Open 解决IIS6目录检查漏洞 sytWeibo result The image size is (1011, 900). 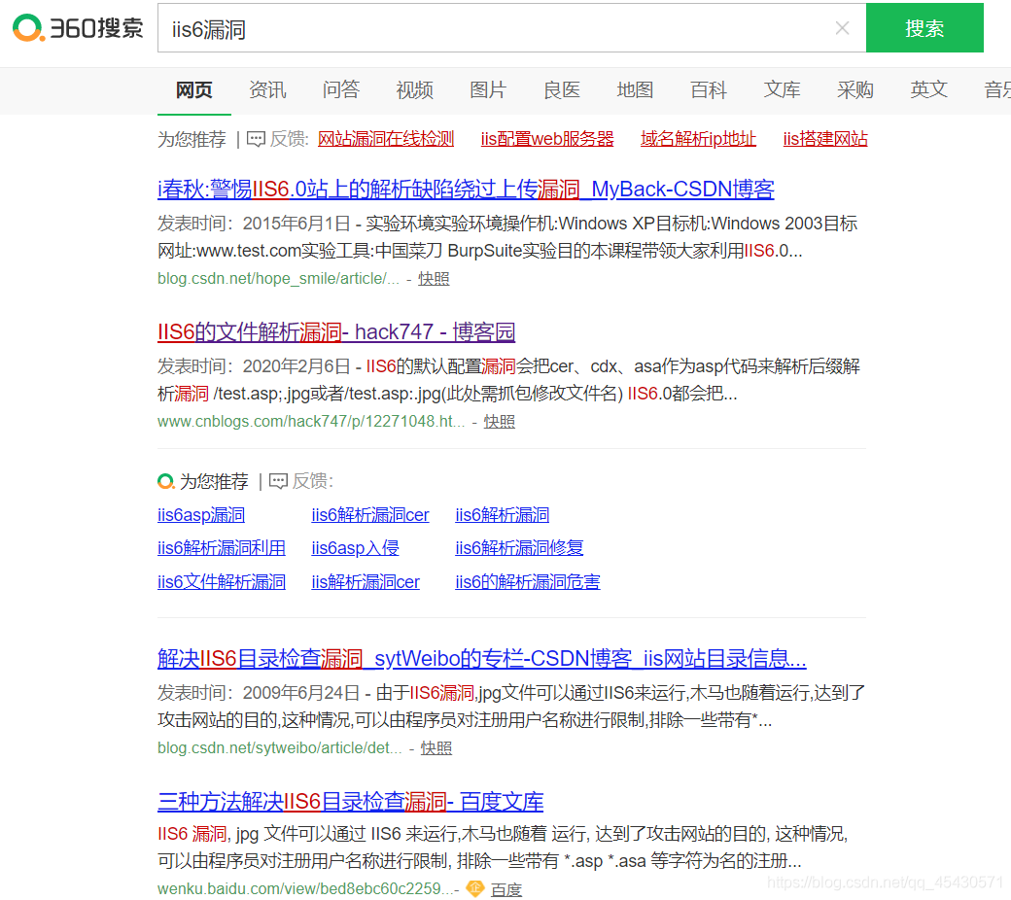click(x=481, y=658)
